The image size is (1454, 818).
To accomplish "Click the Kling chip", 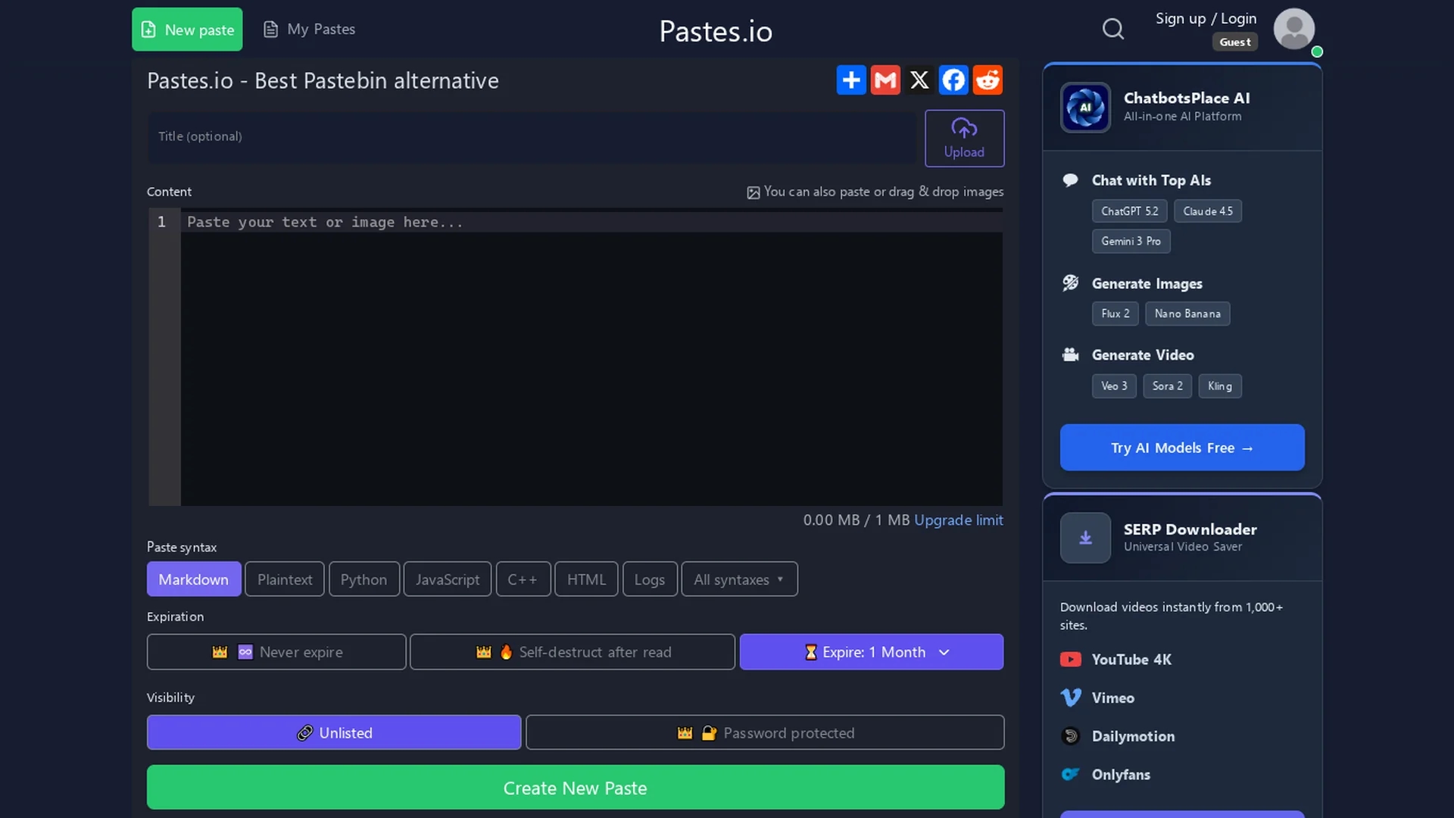I will (1219, 386).
